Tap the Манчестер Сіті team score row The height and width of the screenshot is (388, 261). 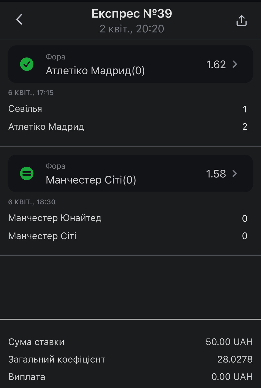[x=128, y=236]
